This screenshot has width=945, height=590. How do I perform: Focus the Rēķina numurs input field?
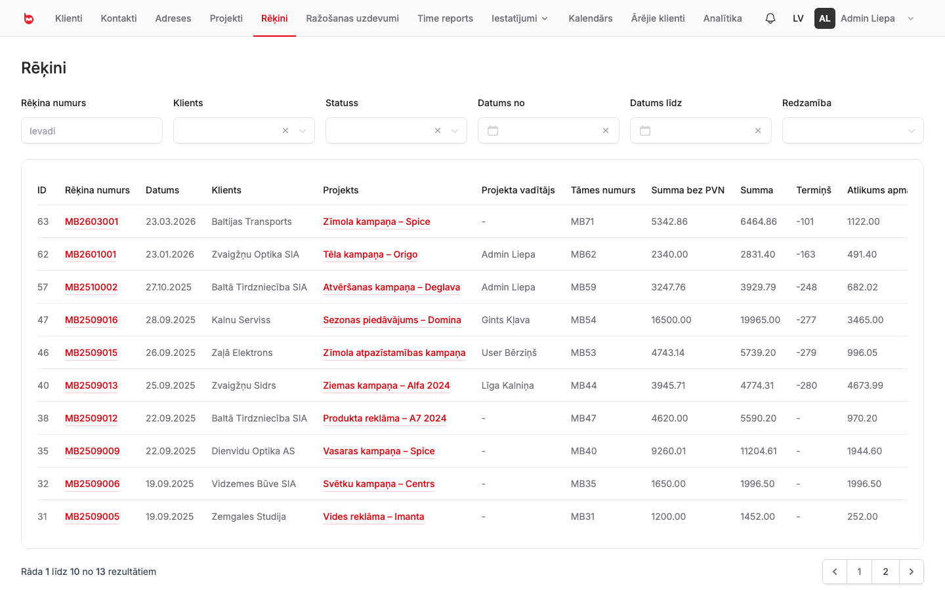(92, 130)
